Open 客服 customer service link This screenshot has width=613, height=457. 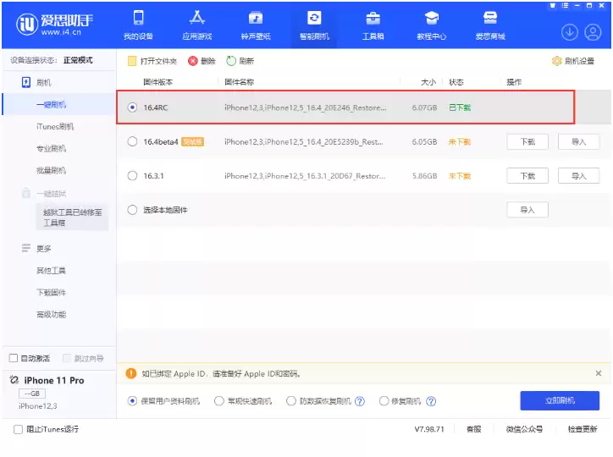[x=474, y=429]
